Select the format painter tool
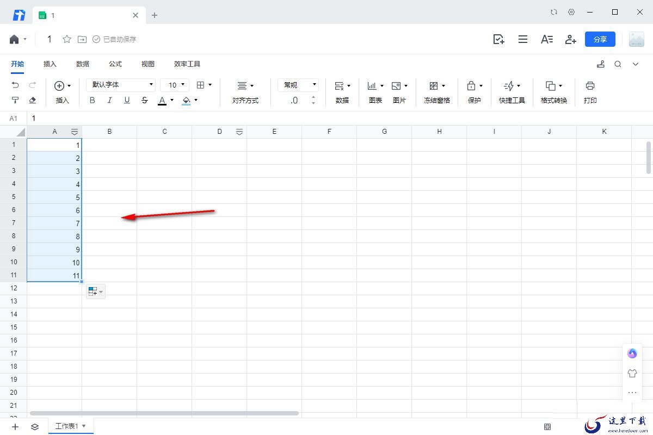 click(x=15, y=100)
